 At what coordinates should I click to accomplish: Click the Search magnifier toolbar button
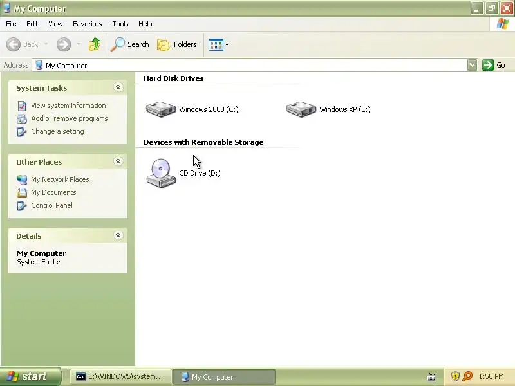tap(130, 44)
